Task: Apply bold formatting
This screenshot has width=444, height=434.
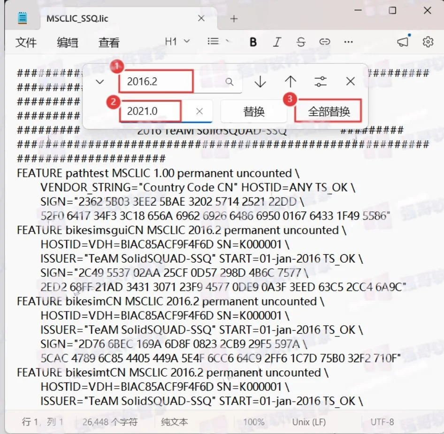Action: click(253, 42)
